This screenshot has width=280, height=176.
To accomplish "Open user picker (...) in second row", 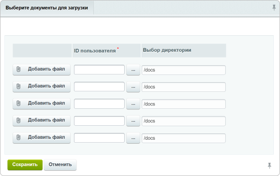I will point(133,87).
